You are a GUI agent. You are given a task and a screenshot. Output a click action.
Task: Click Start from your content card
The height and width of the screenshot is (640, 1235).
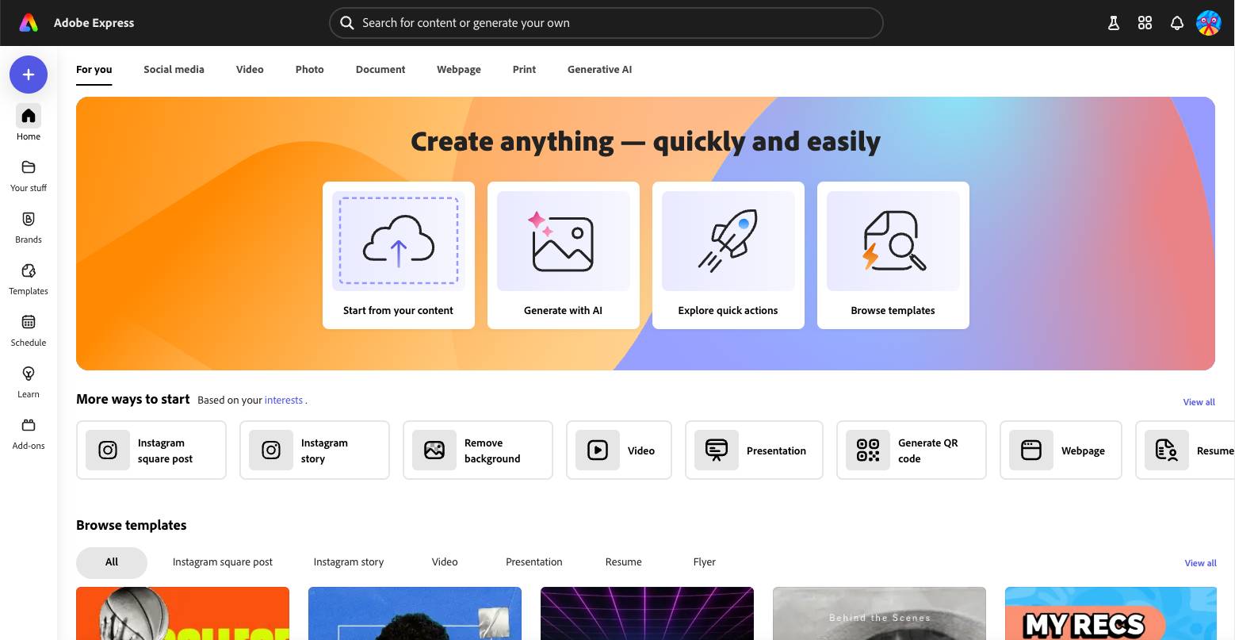398,255
